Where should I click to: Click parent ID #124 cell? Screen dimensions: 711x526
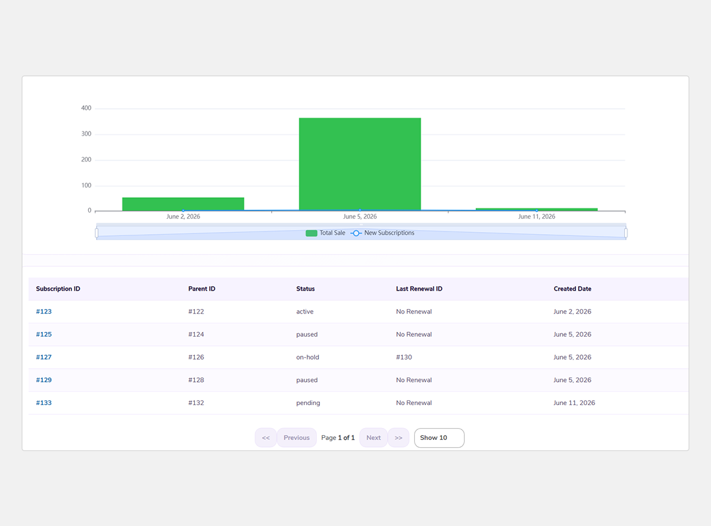pyautogui.click(x=196, y=335)
